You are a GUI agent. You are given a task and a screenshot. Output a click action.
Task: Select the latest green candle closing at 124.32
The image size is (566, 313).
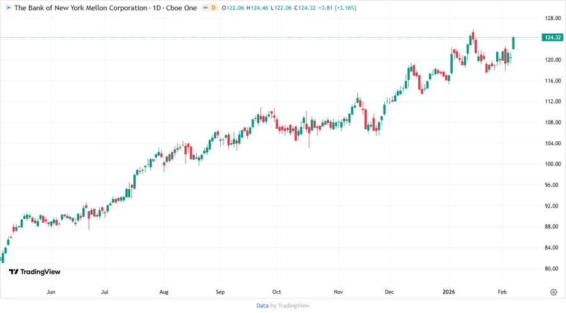click(x=513, y=43)
